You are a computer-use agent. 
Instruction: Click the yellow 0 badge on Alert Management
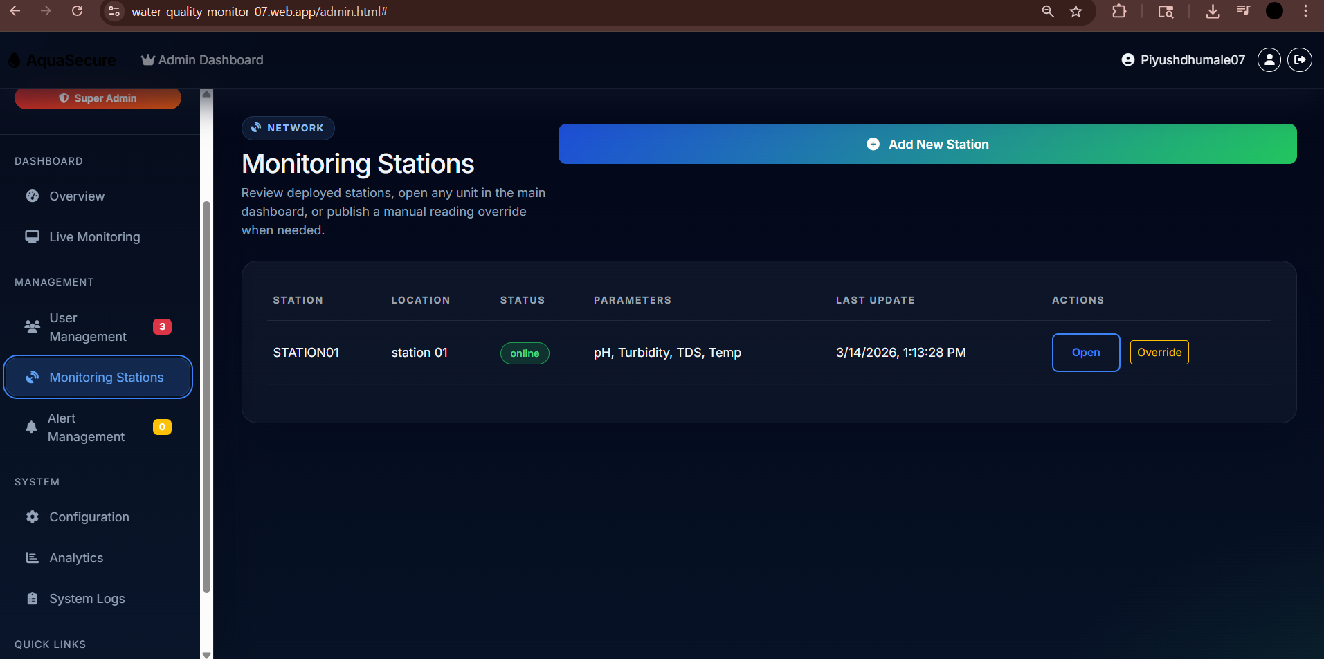click(162, 427)
